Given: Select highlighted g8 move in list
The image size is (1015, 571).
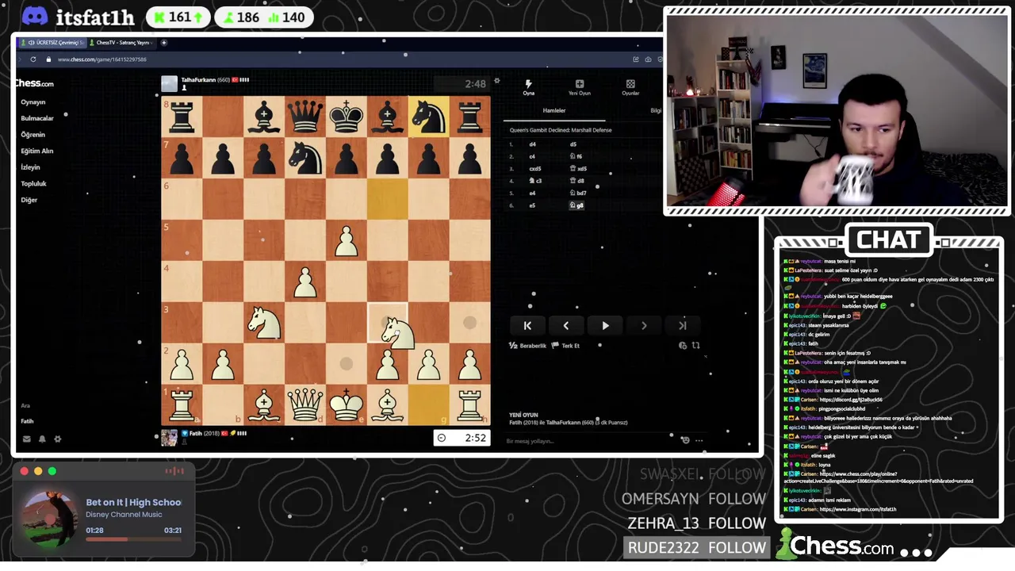Looking at the screenshot, I should tap(577, 205).
